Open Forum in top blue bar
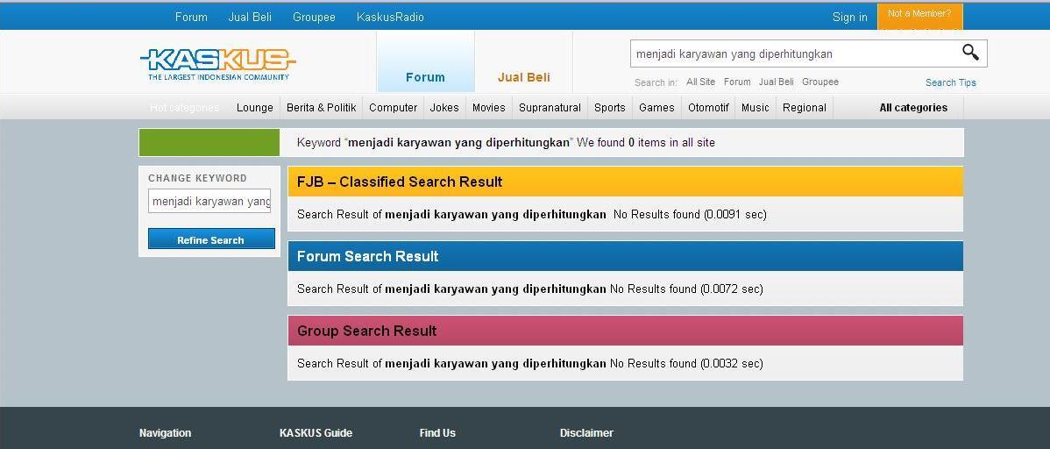The height and width of the screenshot is (449, 1050). (192, 17)
